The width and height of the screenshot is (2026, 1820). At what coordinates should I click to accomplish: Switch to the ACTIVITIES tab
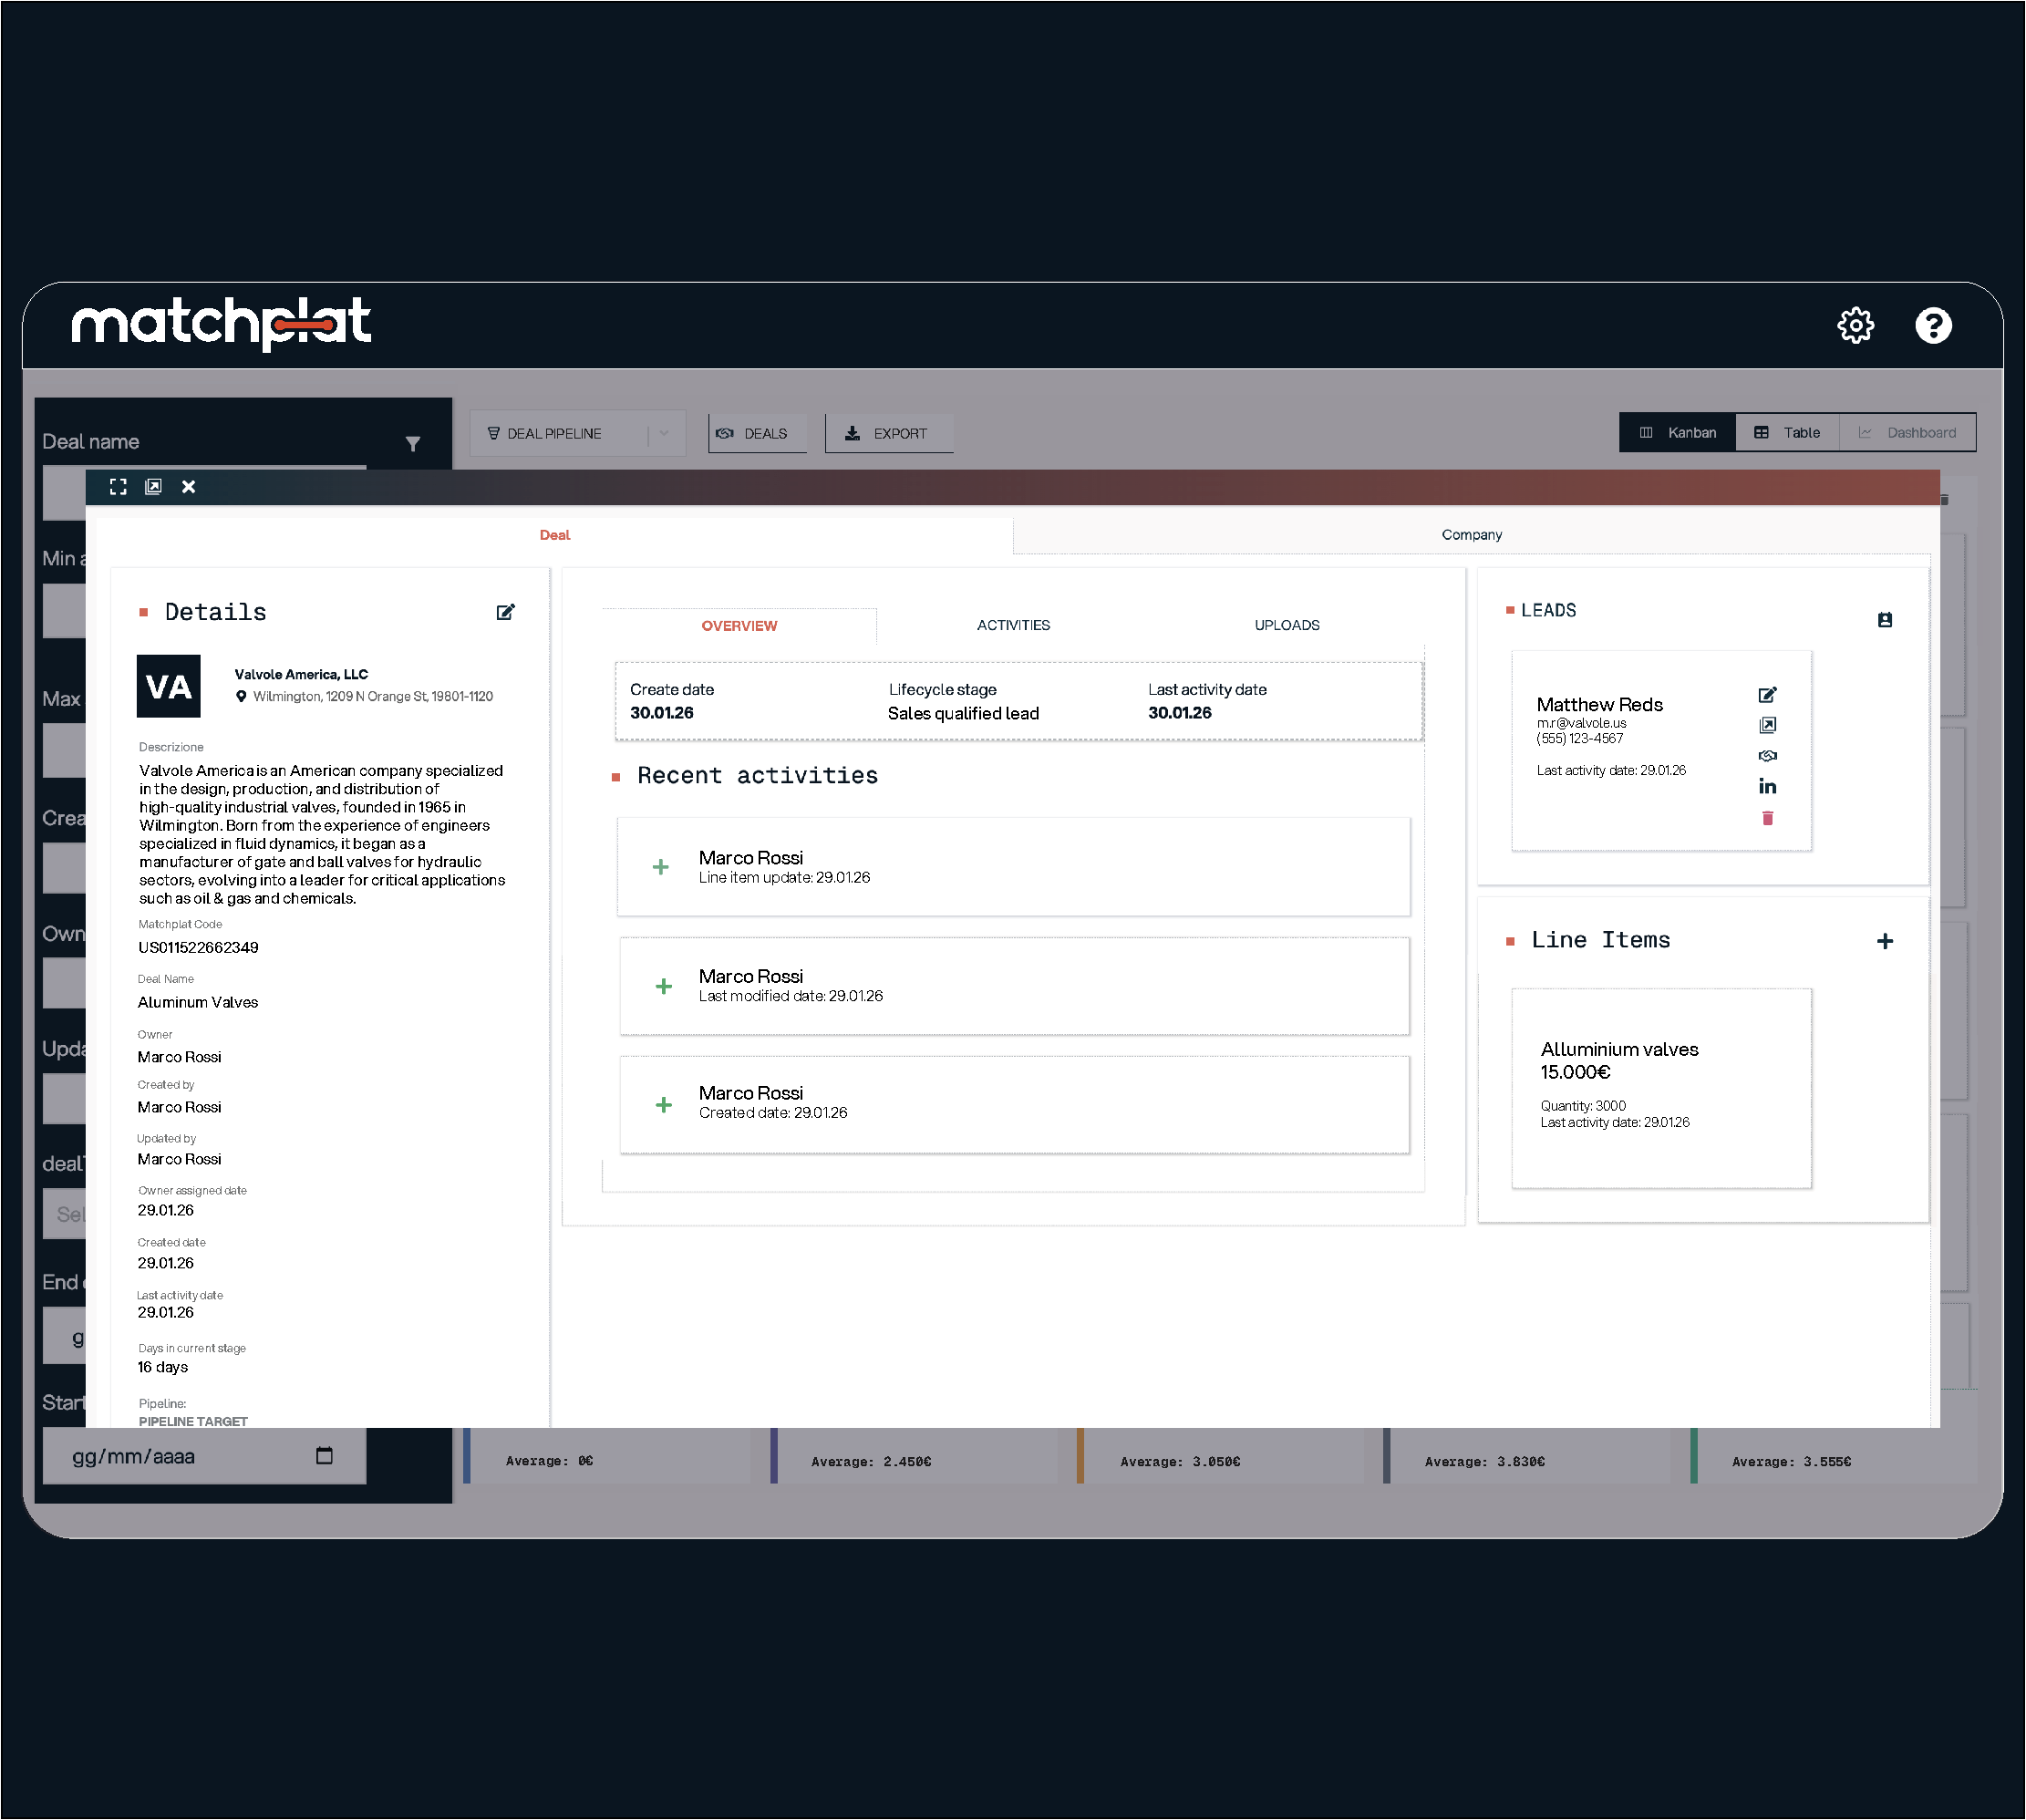[1013, 625]
